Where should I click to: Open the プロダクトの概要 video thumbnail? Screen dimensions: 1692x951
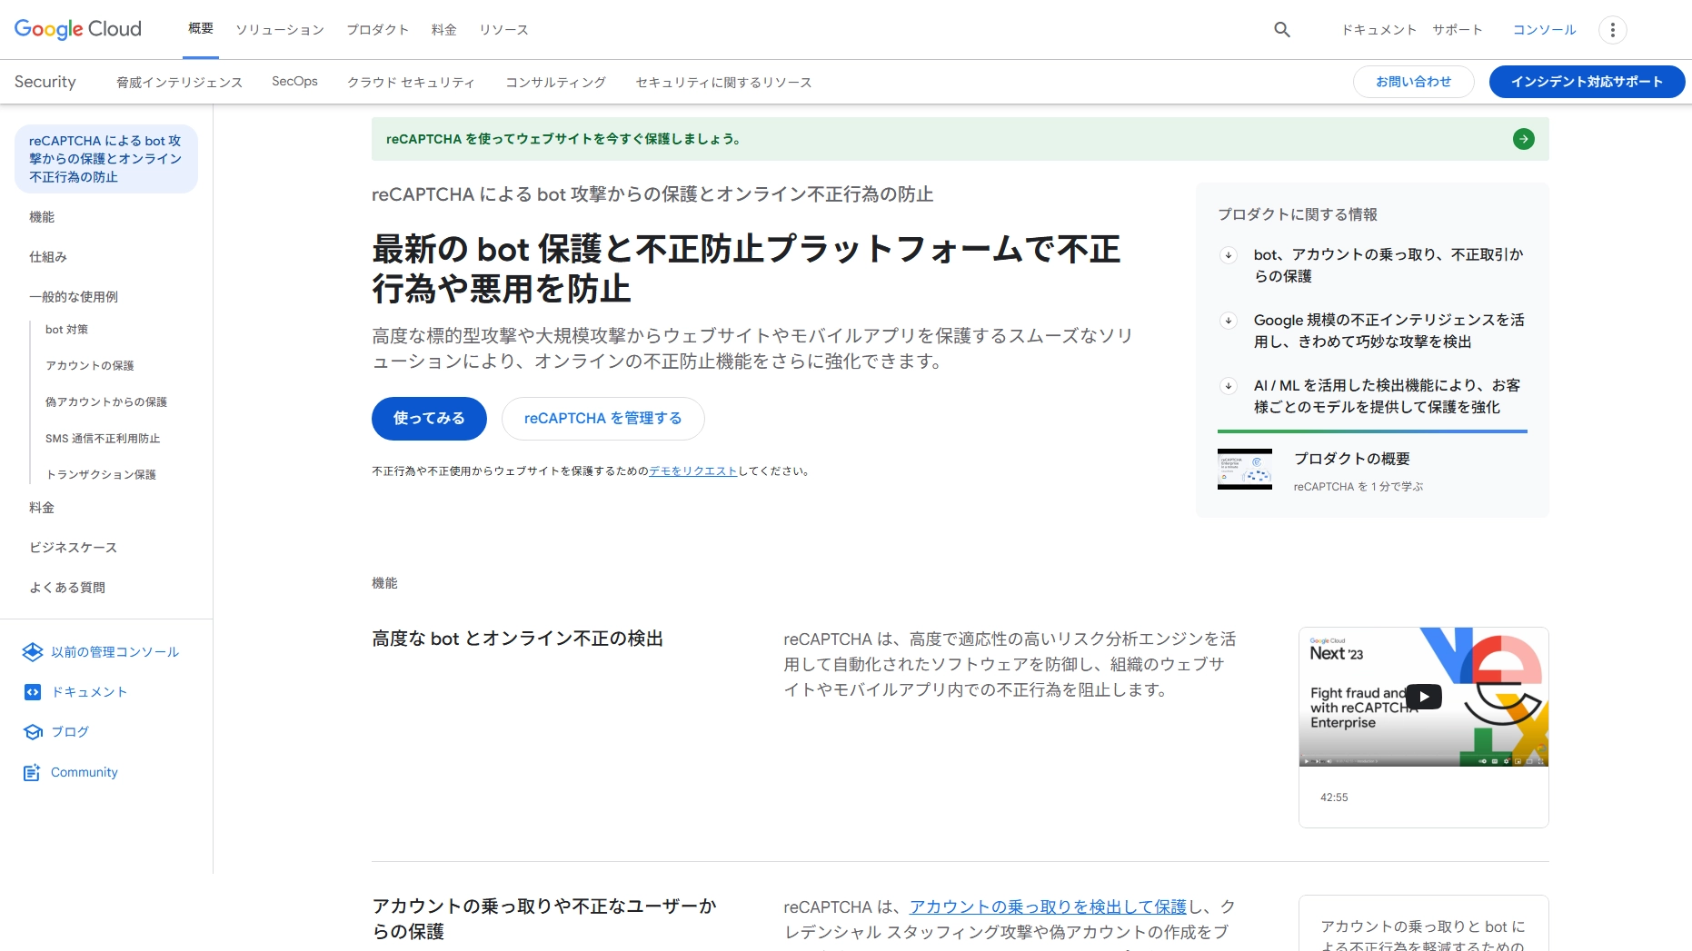point(1244,470)
